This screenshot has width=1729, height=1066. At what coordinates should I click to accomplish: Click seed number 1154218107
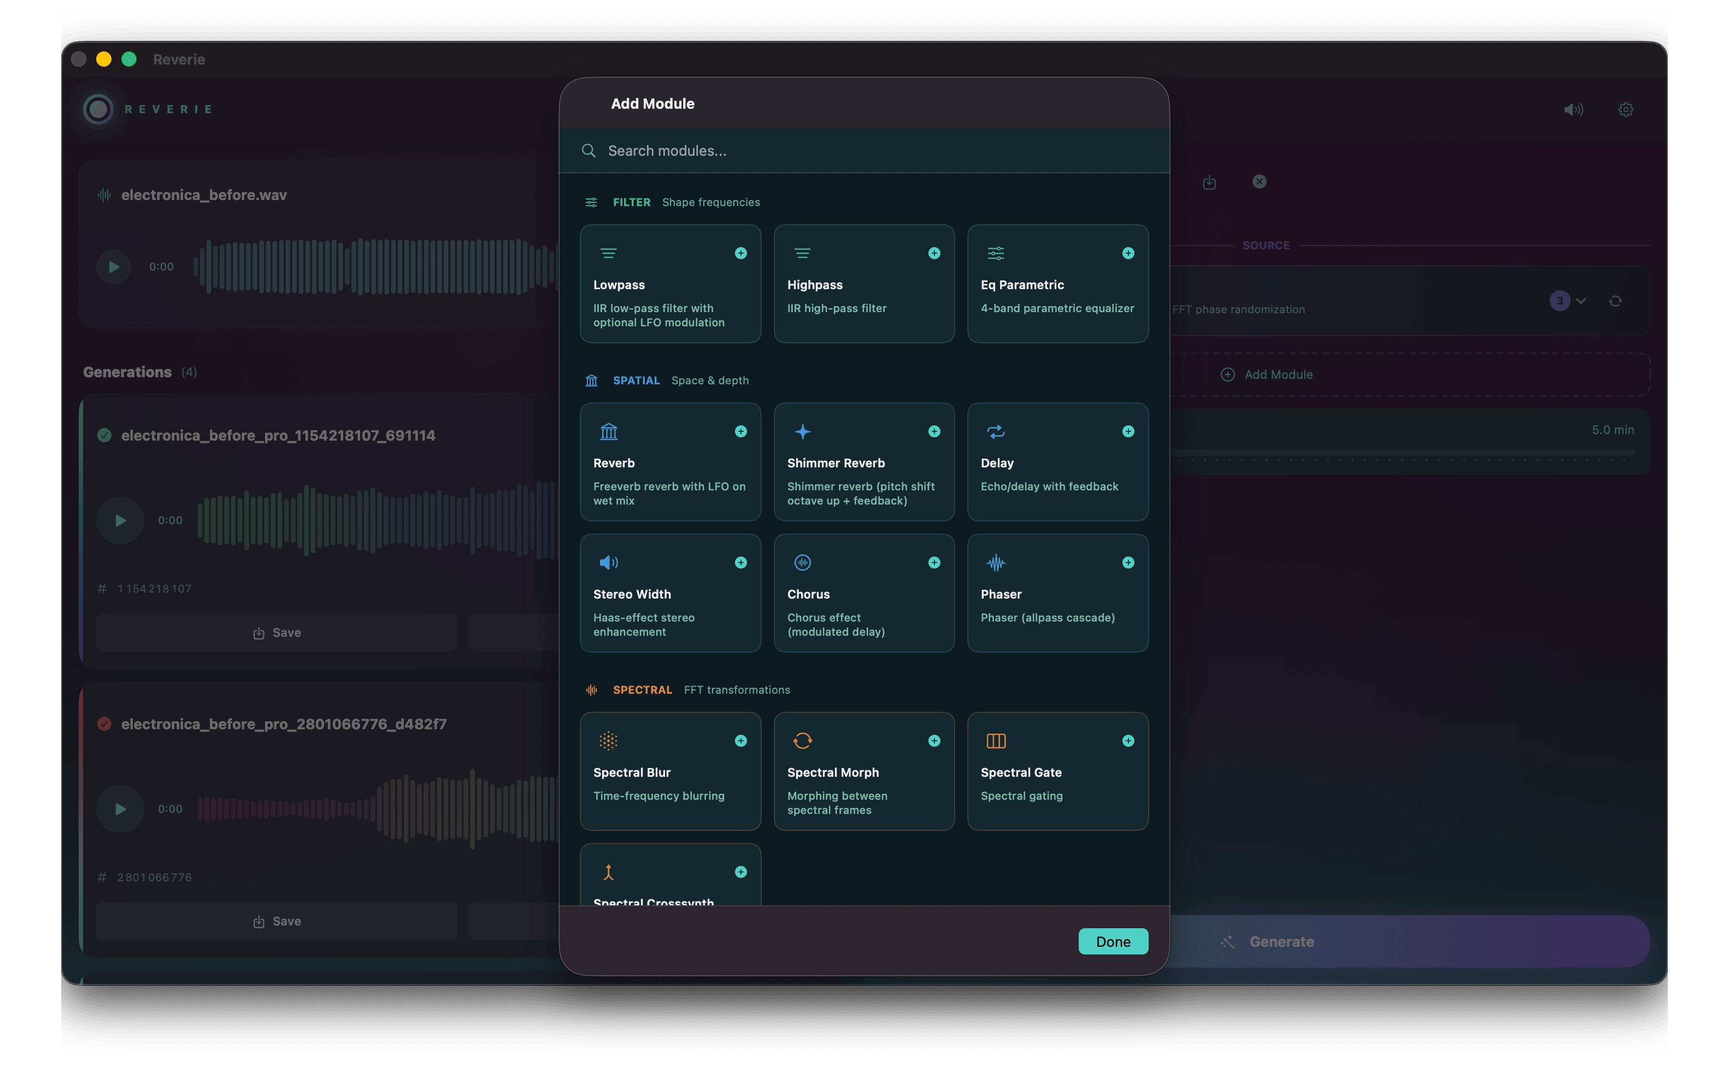(x=154, y=589)
